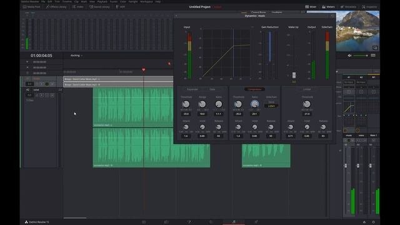This screenshot has height=225, width=400.
Task: Open A1 dynamics graph in mixer
Action: [x=349, y=107]
